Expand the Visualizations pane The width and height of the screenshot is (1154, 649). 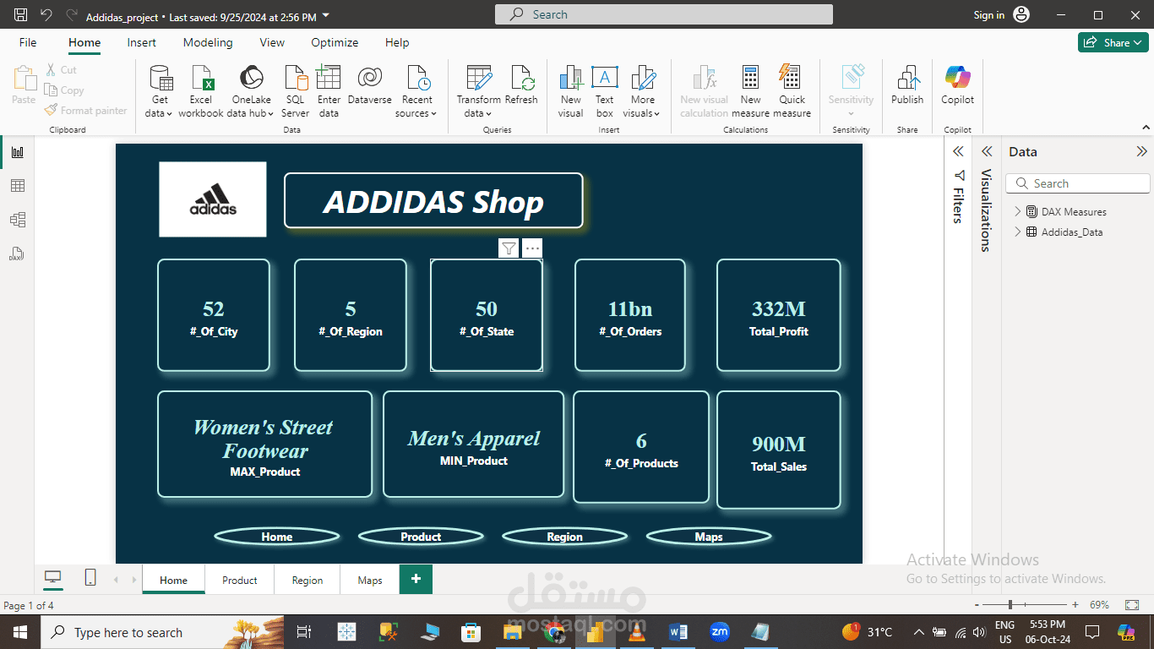[x=986, y=152]
